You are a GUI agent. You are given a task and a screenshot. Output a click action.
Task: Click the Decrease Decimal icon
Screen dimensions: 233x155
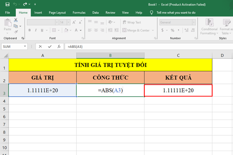coord(193,30)
